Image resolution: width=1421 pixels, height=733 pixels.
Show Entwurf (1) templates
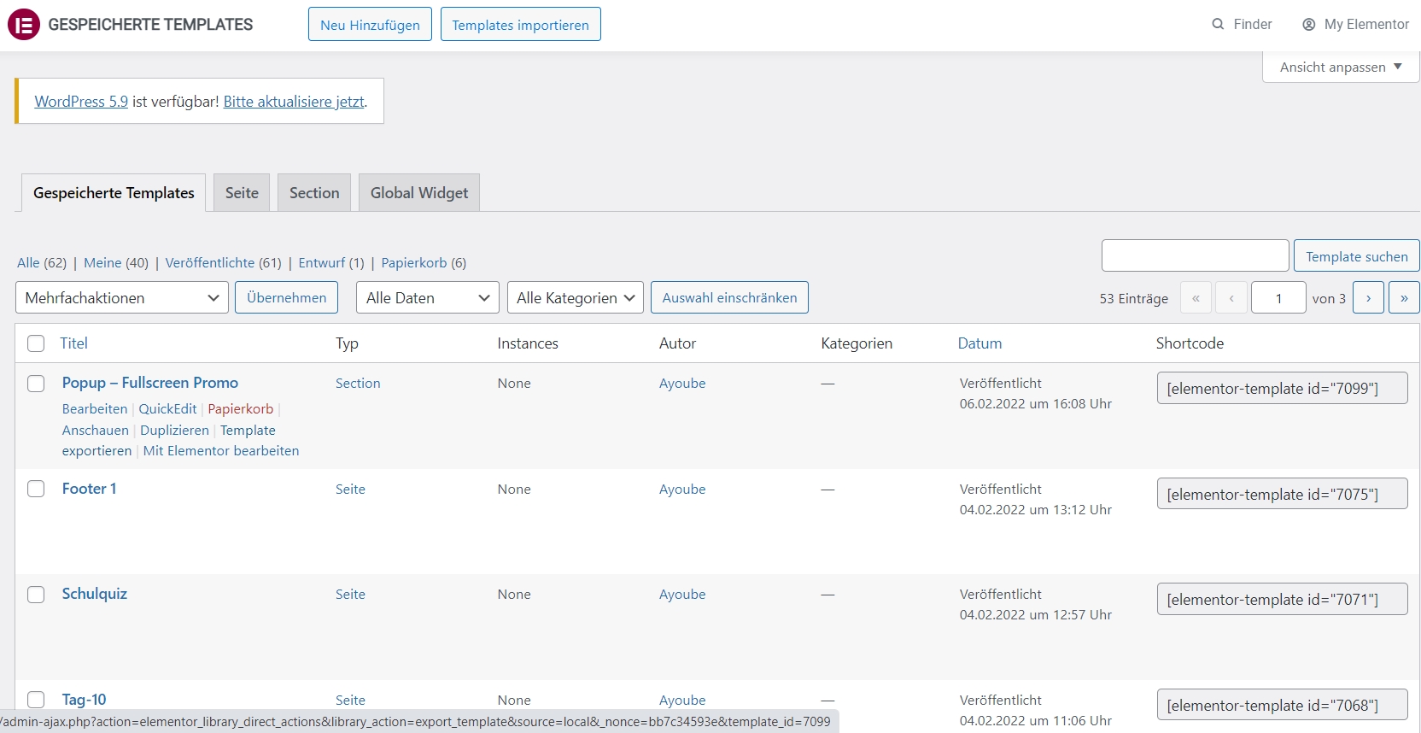331,263
